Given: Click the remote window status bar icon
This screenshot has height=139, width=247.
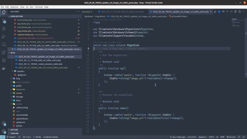Looking at the screenshot, I should pyautogui.click(x=3, y=137).
